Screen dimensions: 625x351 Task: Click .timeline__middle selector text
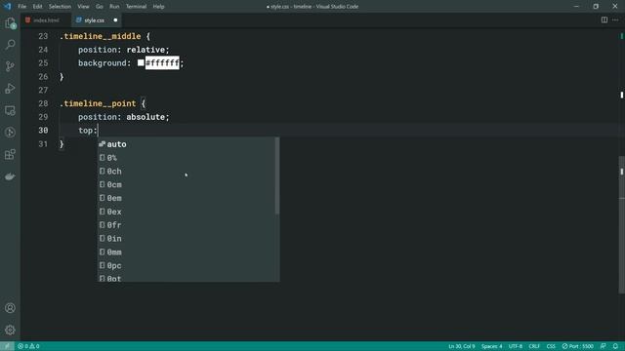pyautogui.click(x=100, y=36)
